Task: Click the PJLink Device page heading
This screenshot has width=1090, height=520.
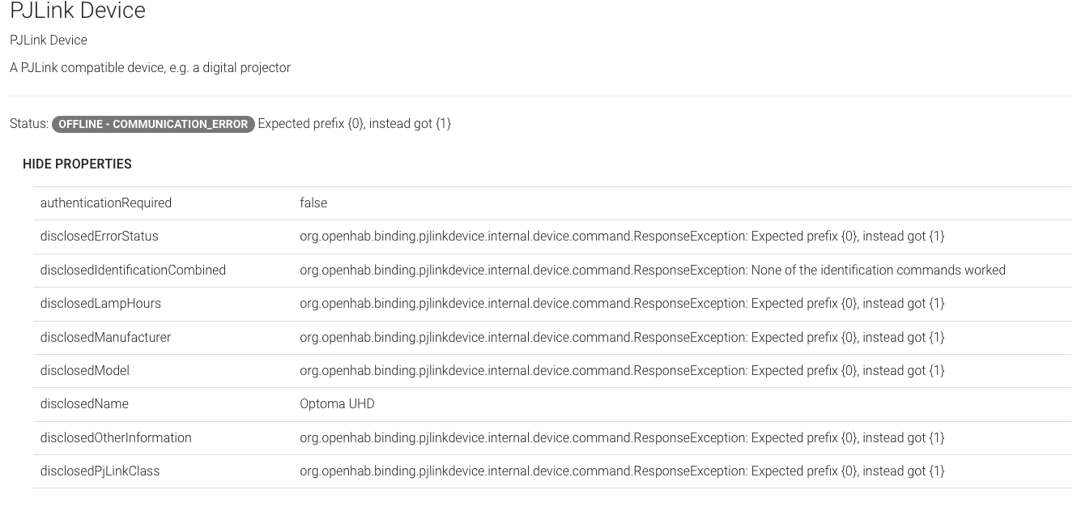Action: [x=78, y=11]
